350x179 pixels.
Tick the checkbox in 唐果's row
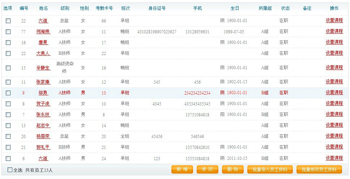(8, 43)
